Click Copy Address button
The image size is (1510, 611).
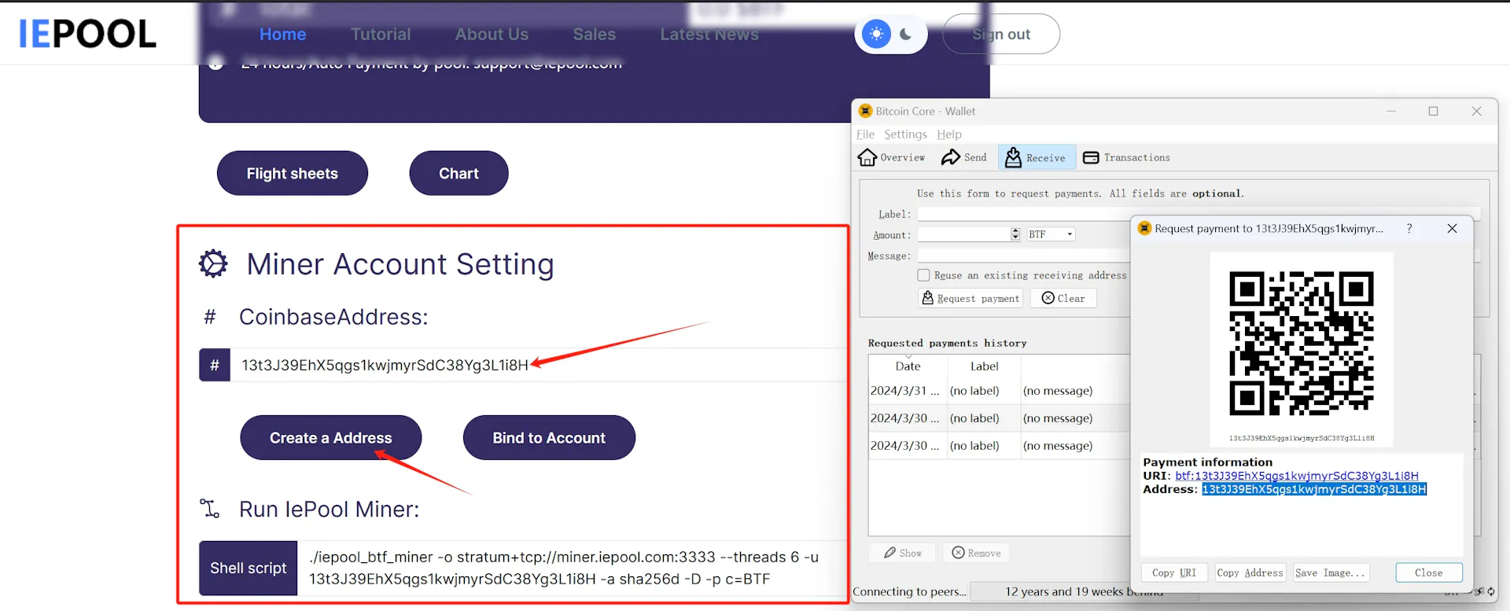click(x=1250, y=572)
